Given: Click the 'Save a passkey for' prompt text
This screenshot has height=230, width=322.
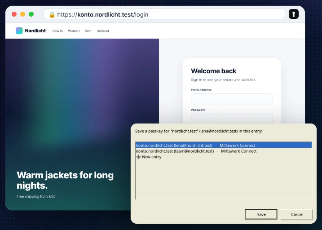Looking at the screenshot, I should pos(198,131).
